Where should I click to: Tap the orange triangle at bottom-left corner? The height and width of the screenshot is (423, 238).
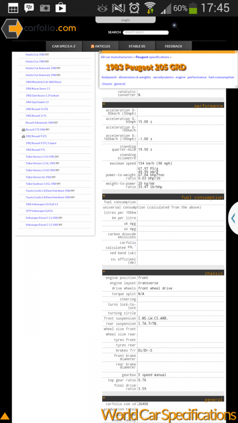click(x=5, y=417)
